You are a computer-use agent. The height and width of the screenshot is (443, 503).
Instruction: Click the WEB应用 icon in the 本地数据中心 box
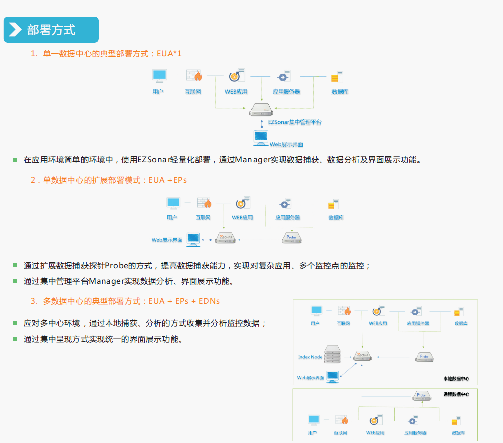click(x=379, y=311)
